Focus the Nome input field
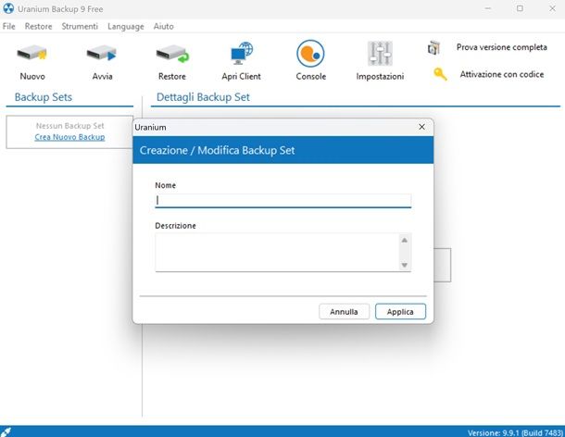This screenshot has height=437, width=565. 282,201
